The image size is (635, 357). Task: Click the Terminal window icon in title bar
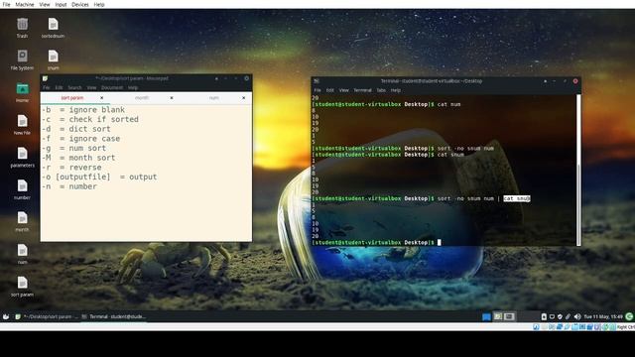pos(317,81)
